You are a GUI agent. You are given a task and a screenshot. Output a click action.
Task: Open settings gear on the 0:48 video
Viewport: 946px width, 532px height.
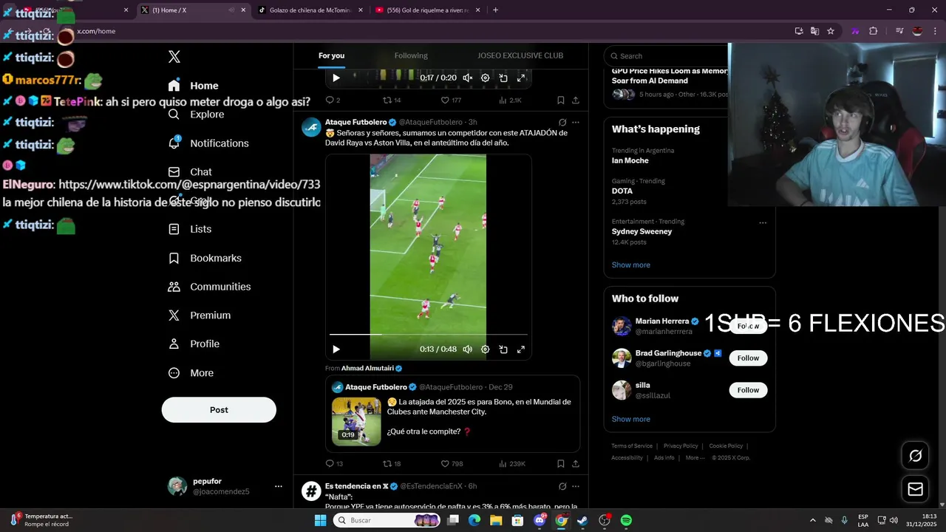(486, 349)
